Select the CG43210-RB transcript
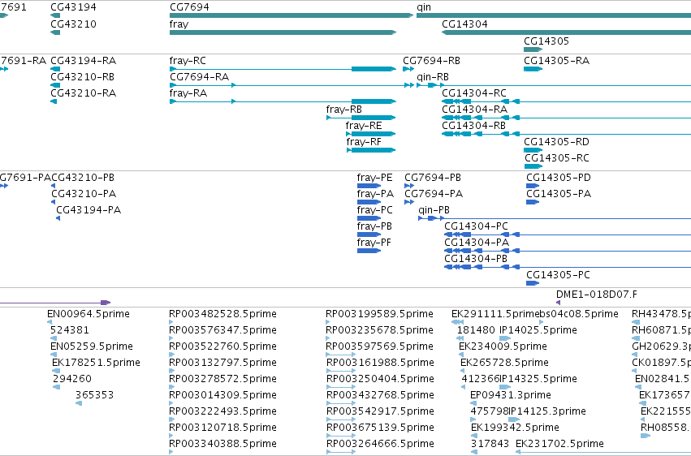 (x=55, y=85)
